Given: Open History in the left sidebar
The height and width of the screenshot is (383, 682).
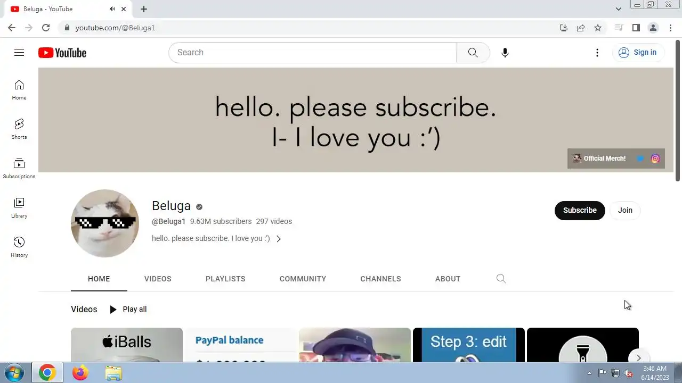Looking at the screenshot, I should tap(19, 247).
